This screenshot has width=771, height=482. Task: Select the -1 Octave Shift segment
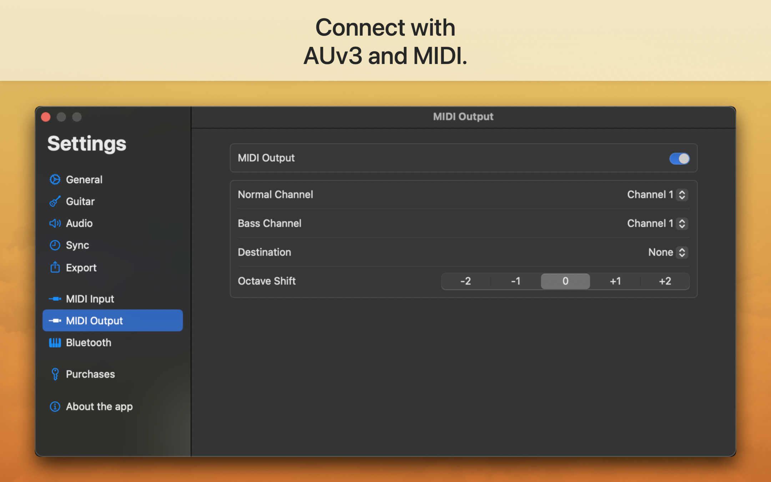tap(515, 281)
